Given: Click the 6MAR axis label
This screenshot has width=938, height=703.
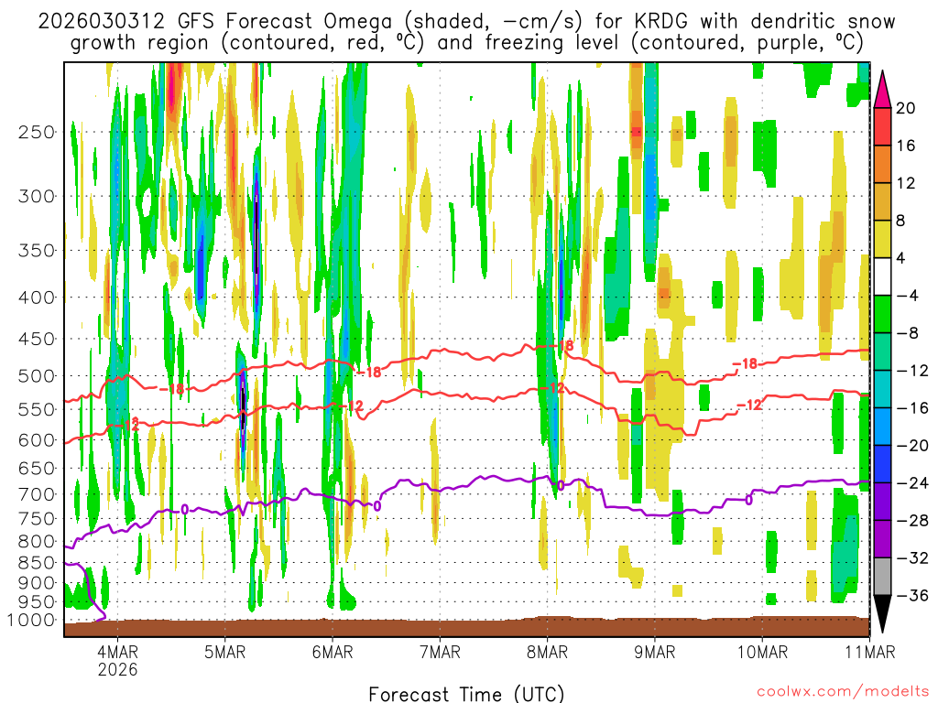Looking at the screenshot, I should 332,652.
